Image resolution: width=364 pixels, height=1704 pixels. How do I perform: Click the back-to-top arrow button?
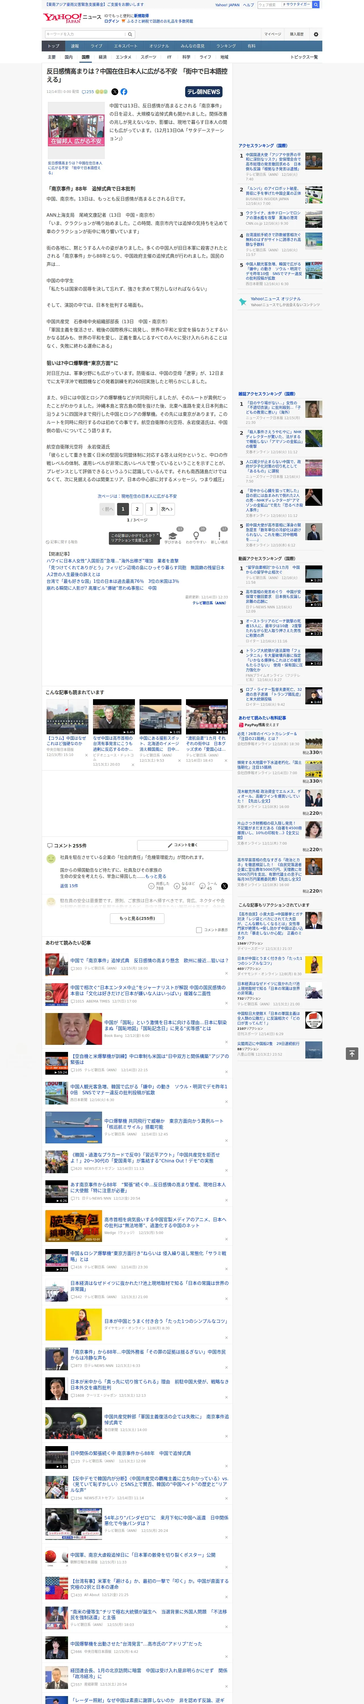point(352,1053)
